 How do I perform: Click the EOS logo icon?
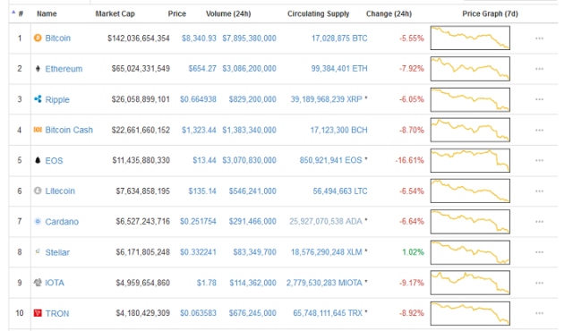click(38, 160)
